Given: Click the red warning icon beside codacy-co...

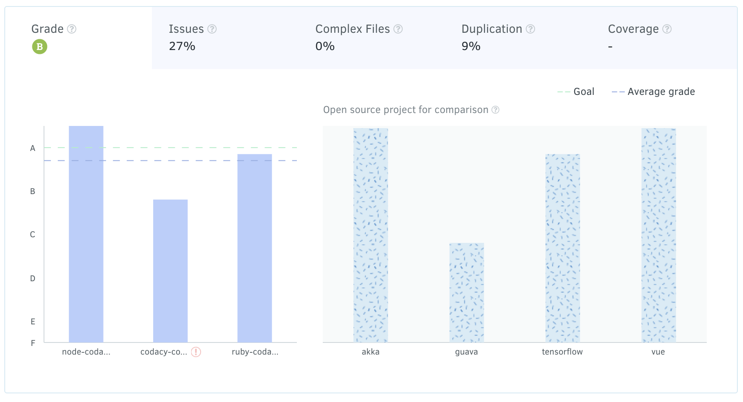Looking at the screenshot, I should click(x=196, y=352).
